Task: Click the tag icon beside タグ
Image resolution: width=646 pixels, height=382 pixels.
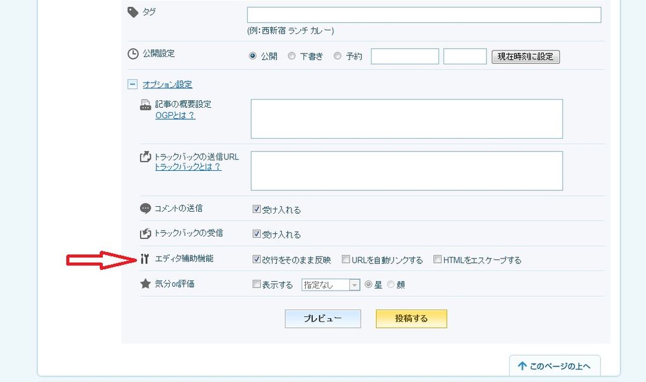Action: coord(133,12)
